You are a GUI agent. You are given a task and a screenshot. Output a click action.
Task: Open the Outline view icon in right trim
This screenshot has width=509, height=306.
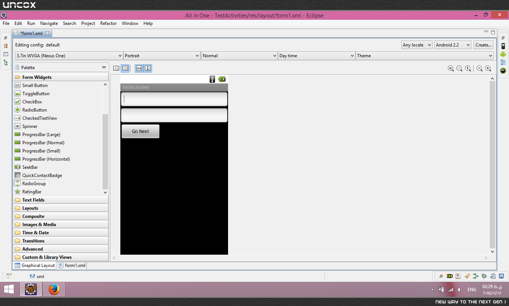(503, 62)
